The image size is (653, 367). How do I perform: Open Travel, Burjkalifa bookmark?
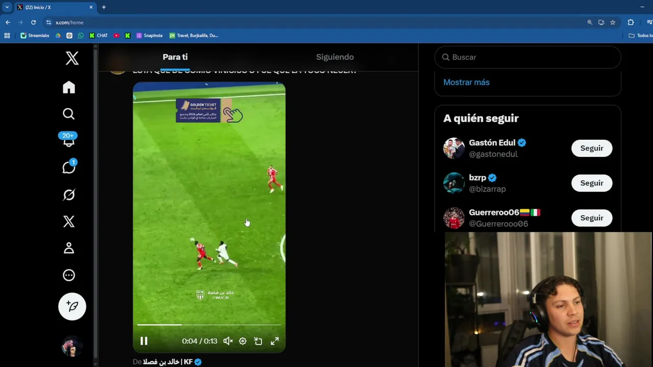(194, 36)
